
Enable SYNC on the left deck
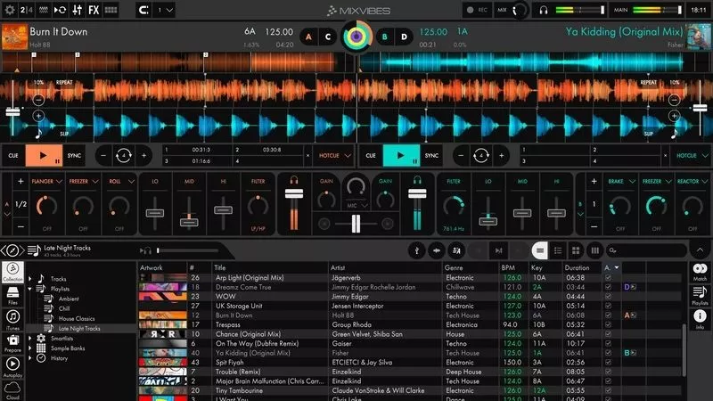point(74,155)
